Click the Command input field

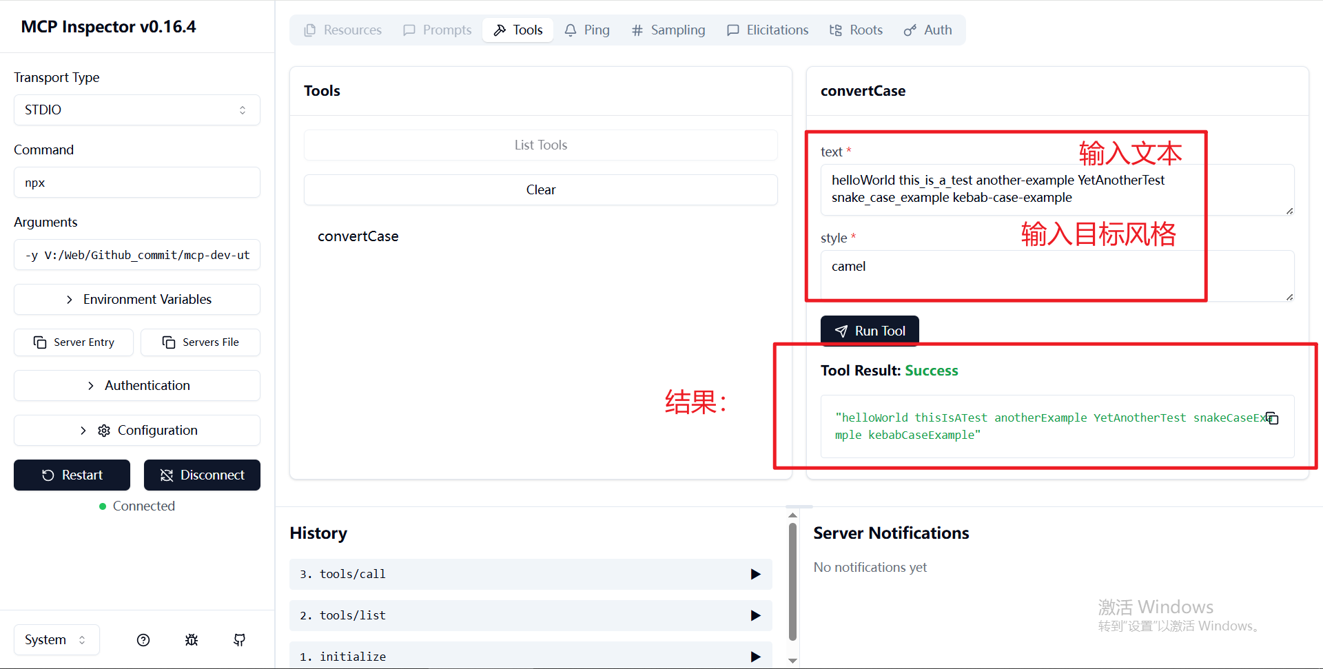[137, 183]
